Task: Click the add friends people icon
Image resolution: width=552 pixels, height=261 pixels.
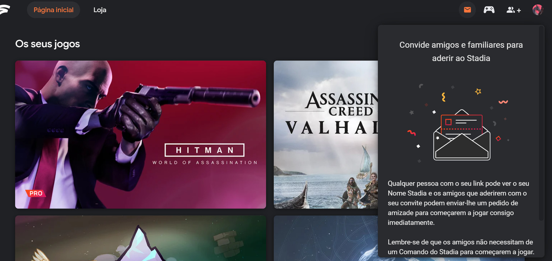Action: pyautogui.click(x=513, y=10)
